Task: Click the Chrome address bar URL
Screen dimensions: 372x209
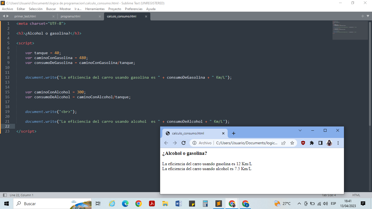Action: [x=247, y=143]
